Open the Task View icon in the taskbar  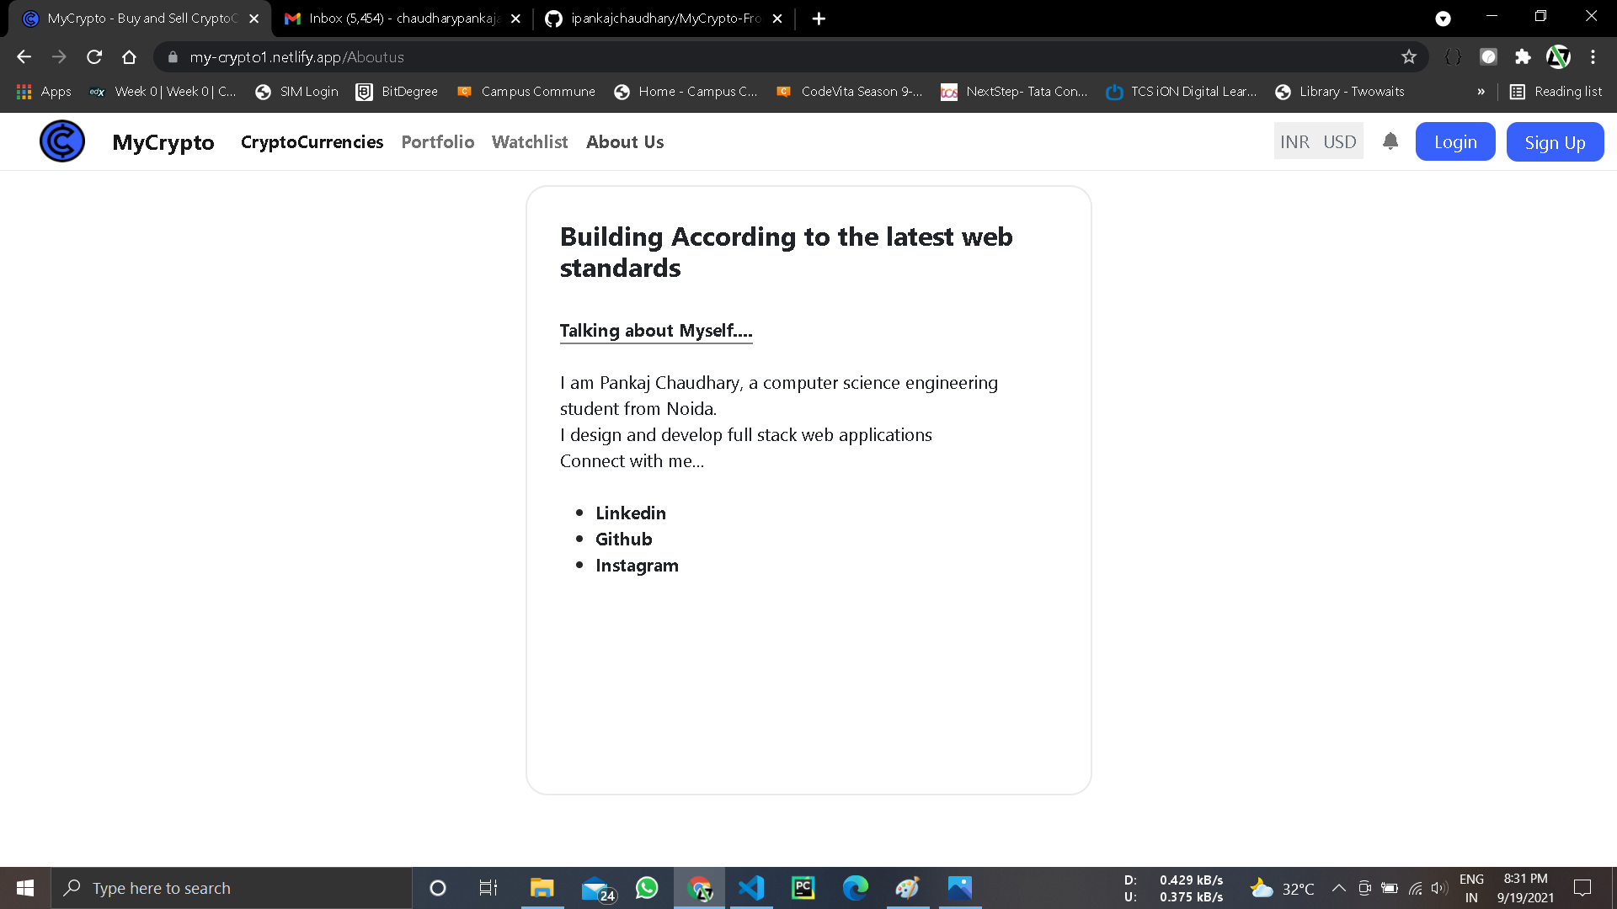coord(488,888)
